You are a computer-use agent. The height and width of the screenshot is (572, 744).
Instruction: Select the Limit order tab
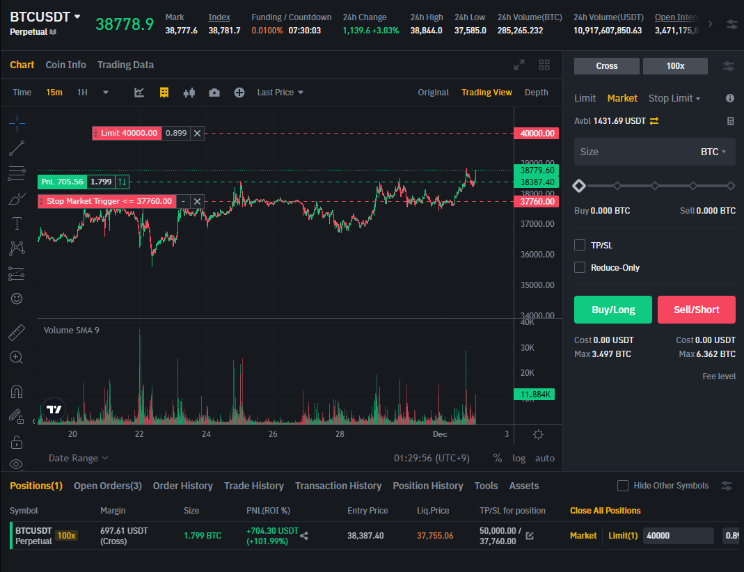point(585,98)
